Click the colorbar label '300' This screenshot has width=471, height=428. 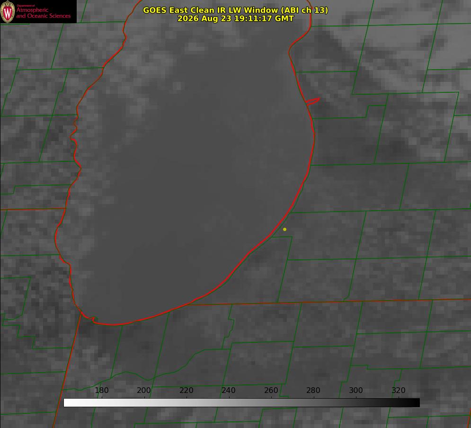356,390
